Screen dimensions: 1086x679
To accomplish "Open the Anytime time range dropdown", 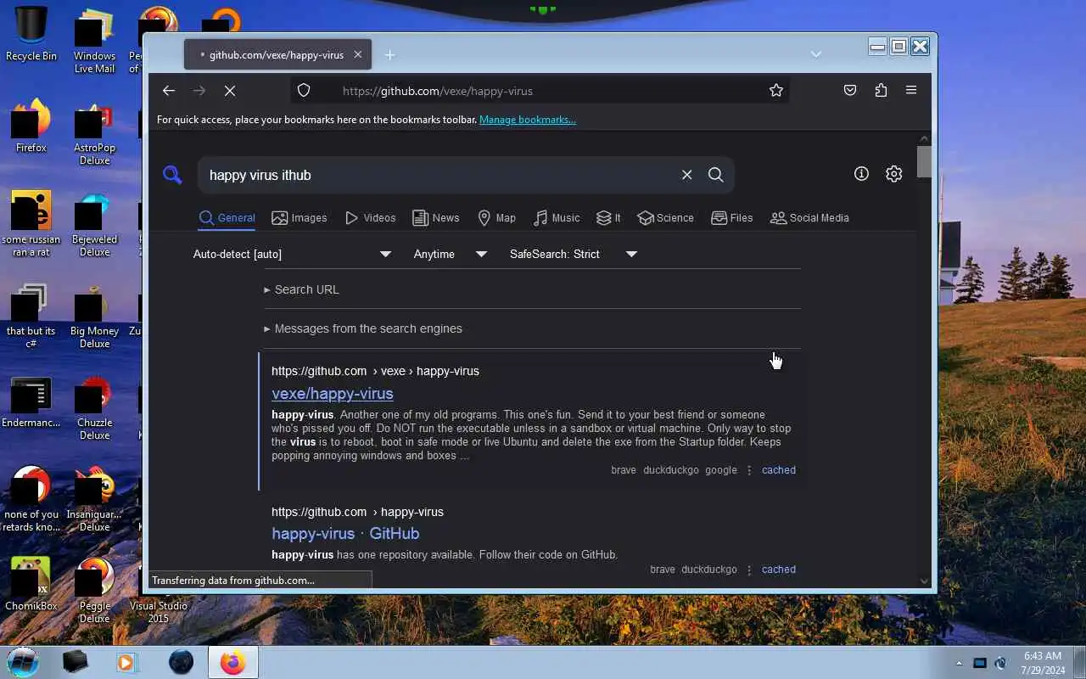I will coord(450,254).
